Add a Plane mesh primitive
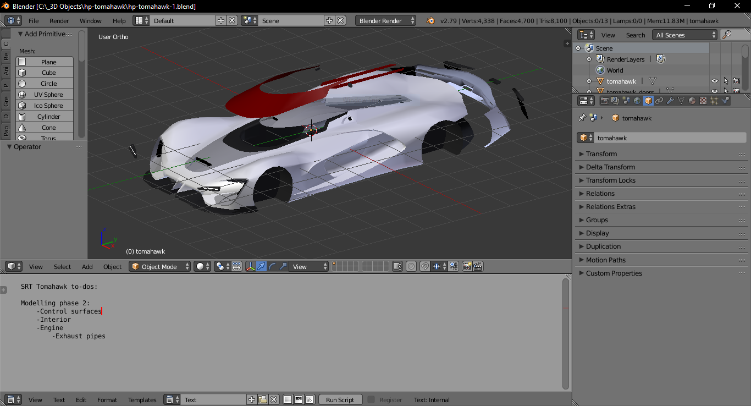The height and width of the screenshot is (406, 751). (x=45, y=62)
